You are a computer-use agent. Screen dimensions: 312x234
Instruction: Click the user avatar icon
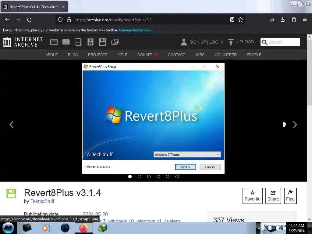coord(184,42)
